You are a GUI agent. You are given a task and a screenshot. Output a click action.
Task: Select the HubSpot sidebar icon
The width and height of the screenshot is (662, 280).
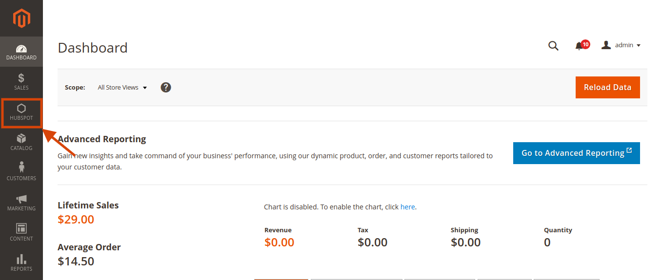(21, 112)
